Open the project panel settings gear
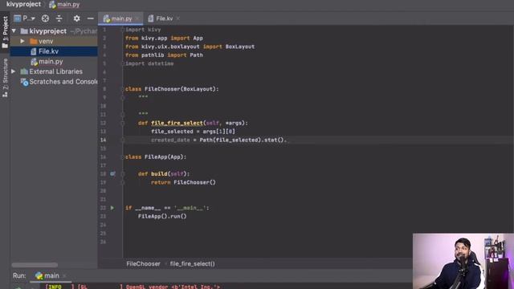 [77, 18]
